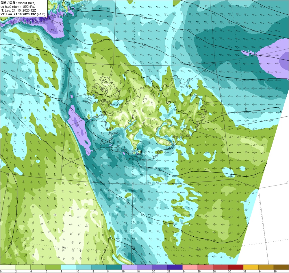Click the 60N latitude label on left
The width and height of the screenshot is (289, 273).
point(64,248)
